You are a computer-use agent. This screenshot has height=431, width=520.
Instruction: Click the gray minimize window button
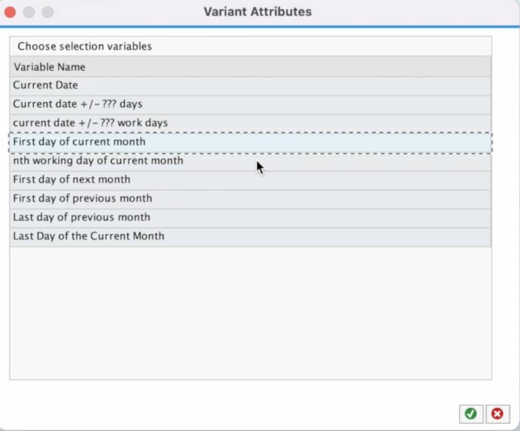[29, 12]
